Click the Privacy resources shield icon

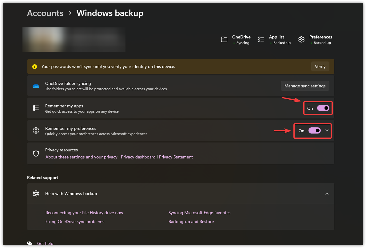click(x=36, y=153)
